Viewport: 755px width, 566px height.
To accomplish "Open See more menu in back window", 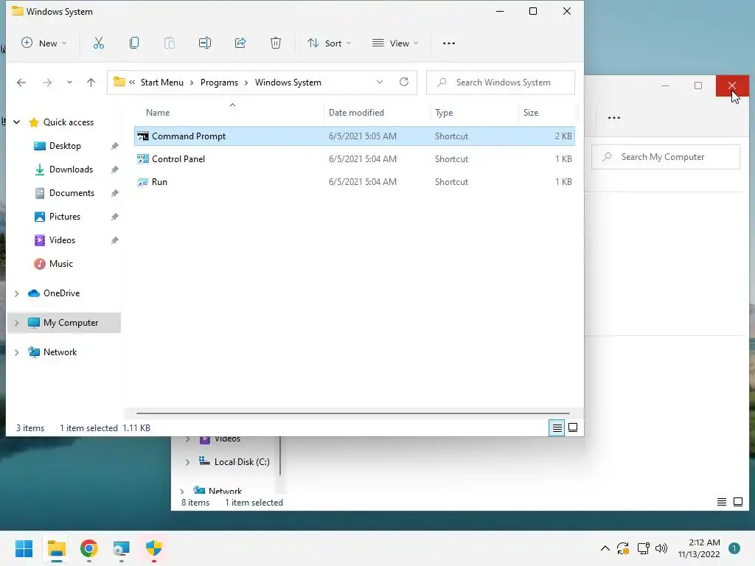I will pyautogui.click(x=614, y=118).
